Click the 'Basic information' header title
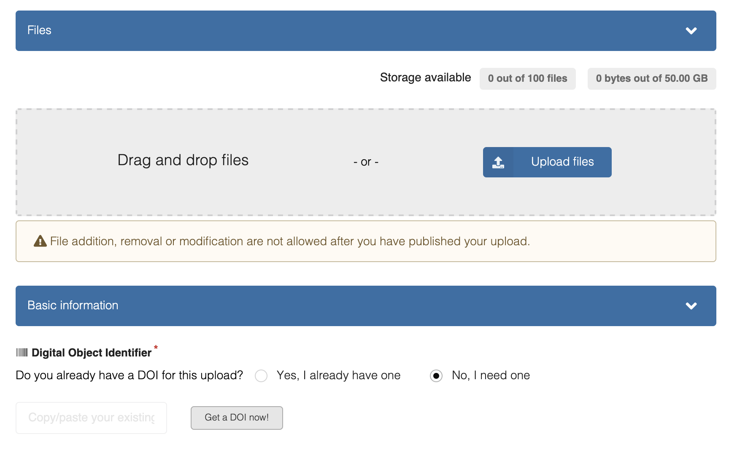The image size is (729, 450). (x=73, y=305)
